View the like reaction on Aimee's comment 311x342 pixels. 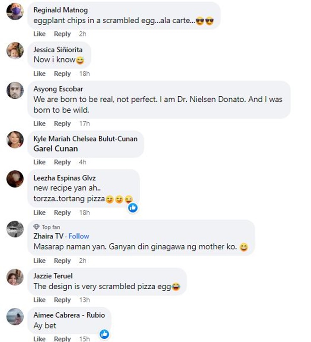(104, 333)
